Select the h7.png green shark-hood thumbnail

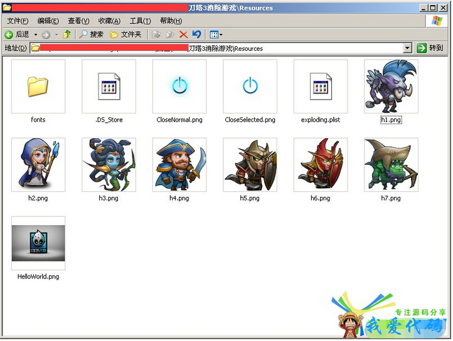(391, 165)
